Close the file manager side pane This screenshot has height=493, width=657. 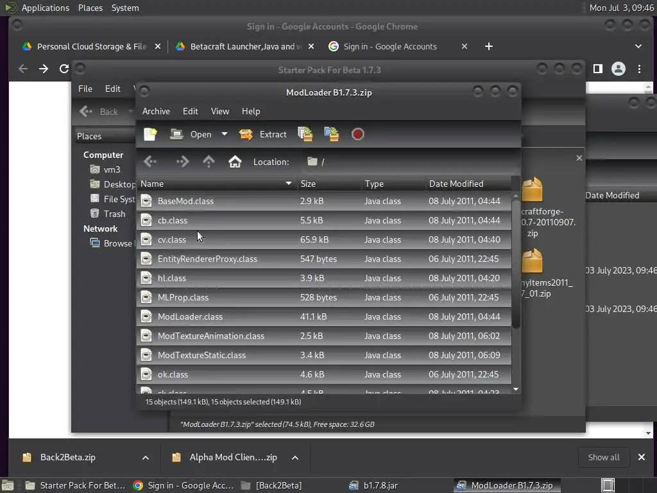click(579, 158)
